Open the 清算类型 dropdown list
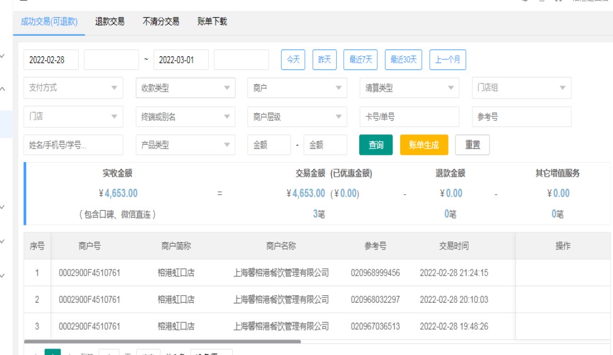Image resolution: width=613 pixels, height=355 pixels. point(409,88)
